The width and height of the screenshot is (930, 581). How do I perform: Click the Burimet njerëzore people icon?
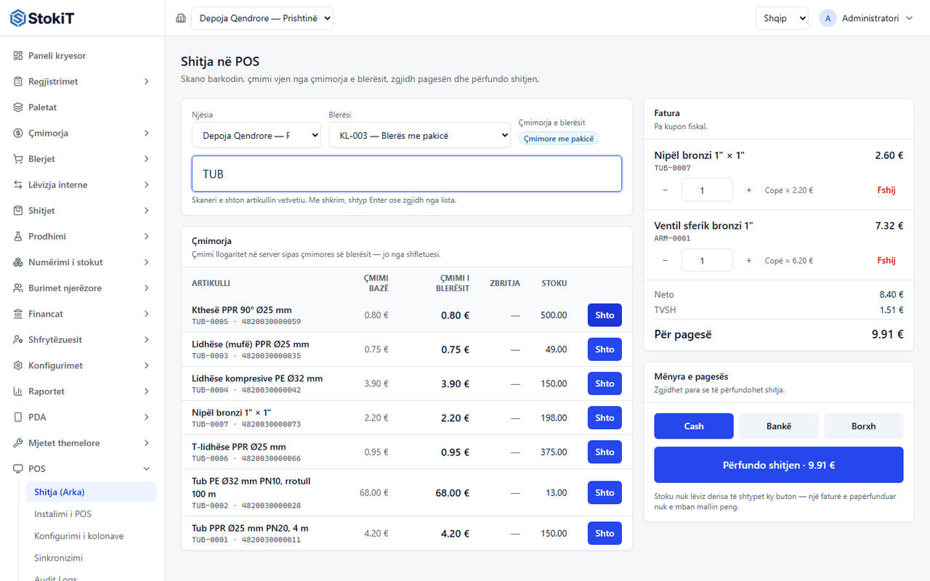18,288
